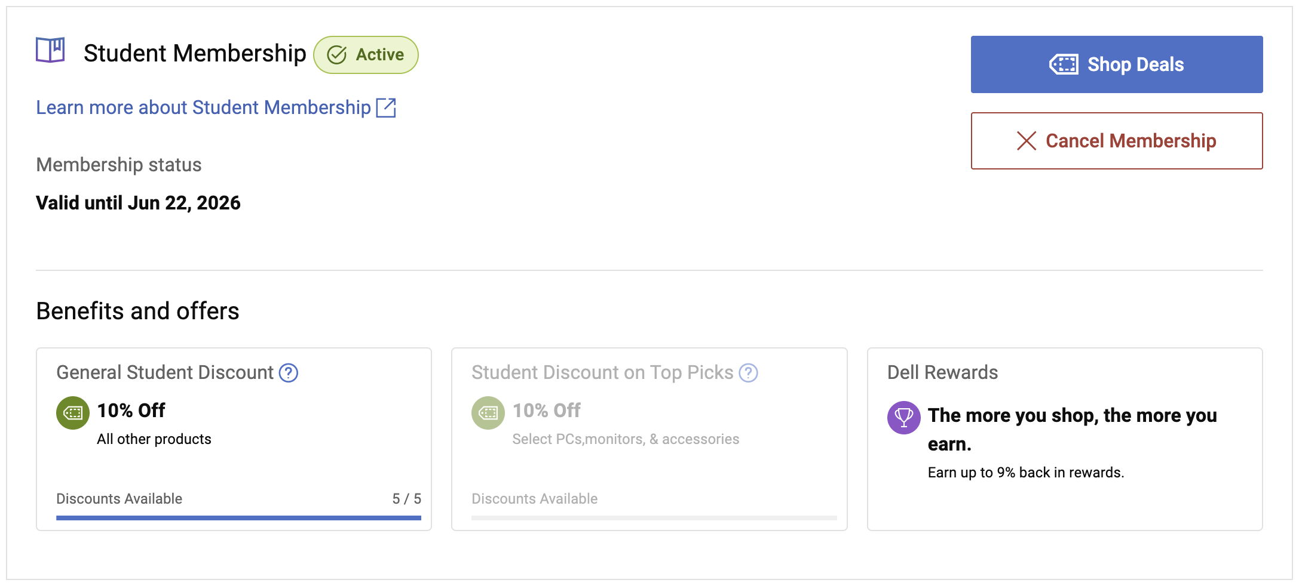Click the external link icon beside Learn more
Viewport: 1299px width, 586px height.
pos(386,107)
